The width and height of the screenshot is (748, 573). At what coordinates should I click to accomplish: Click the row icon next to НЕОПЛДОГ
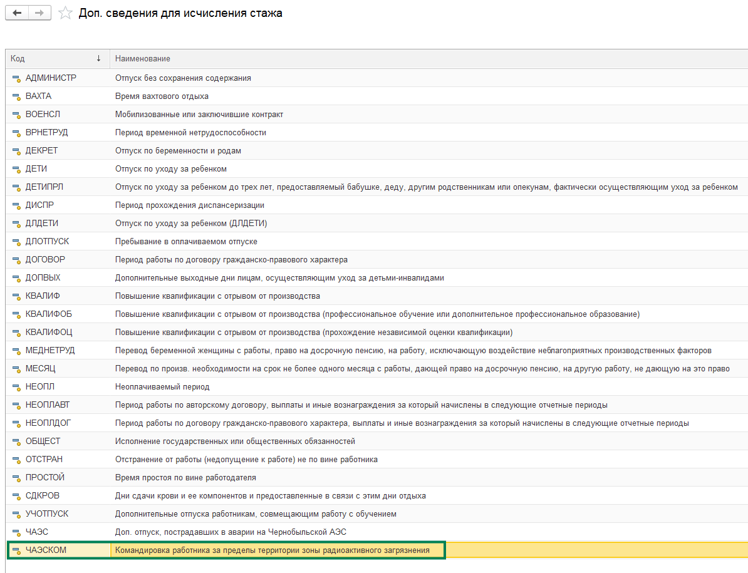(16, 423)
